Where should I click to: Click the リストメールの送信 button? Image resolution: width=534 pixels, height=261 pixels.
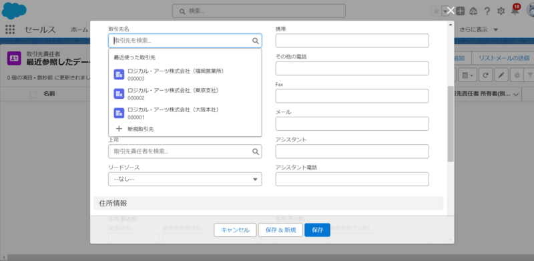pyautogui.click(x=504, y=58)
